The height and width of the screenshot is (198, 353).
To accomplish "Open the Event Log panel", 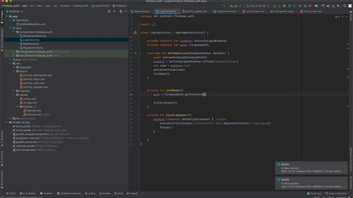I will (x=314, y=193).
